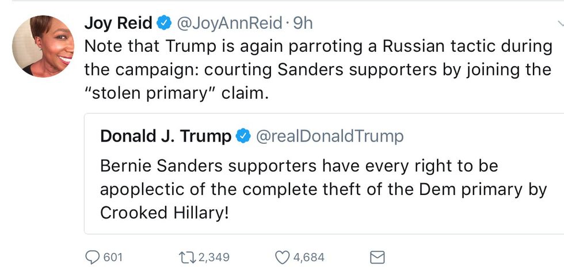Viewport: 564px width, 276px height.
Task: Like the tweet with the heart icon
Action: click(282, 257)
